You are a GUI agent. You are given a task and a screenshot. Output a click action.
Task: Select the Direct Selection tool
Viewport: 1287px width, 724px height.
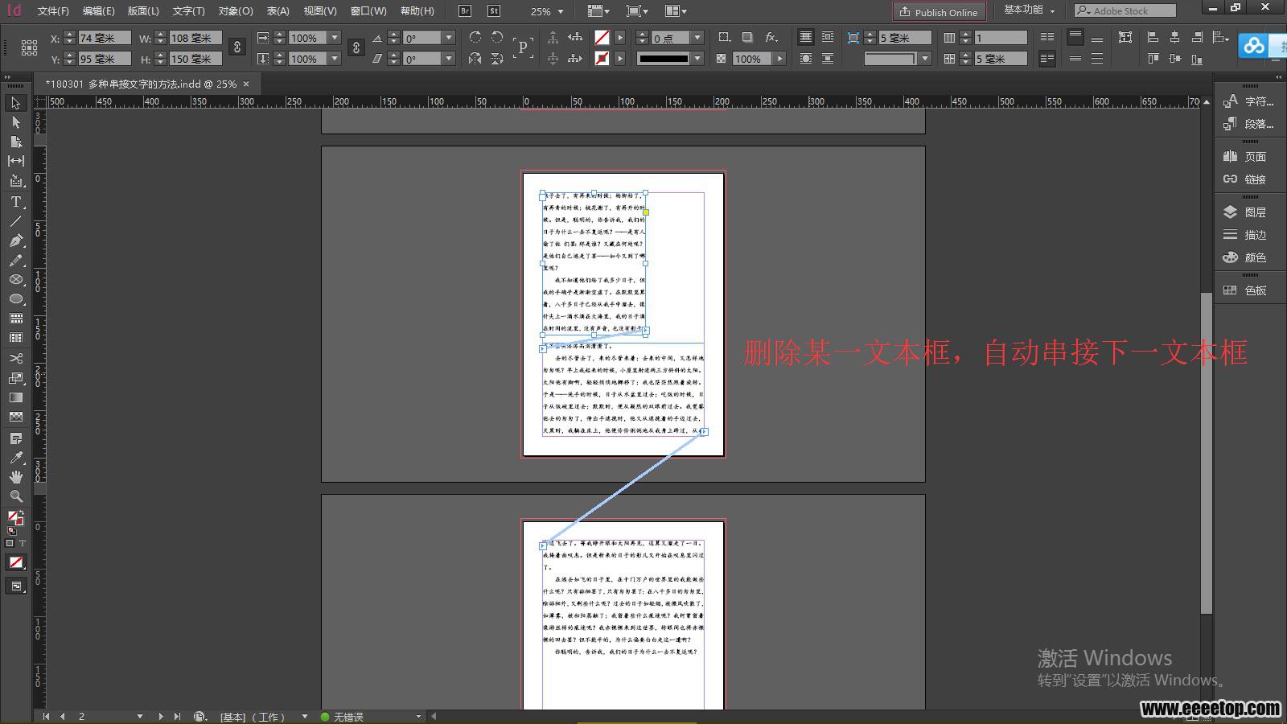(x=15, y=122)
